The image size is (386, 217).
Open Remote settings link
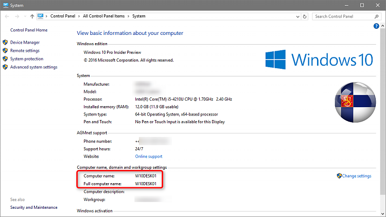point(25,51)
